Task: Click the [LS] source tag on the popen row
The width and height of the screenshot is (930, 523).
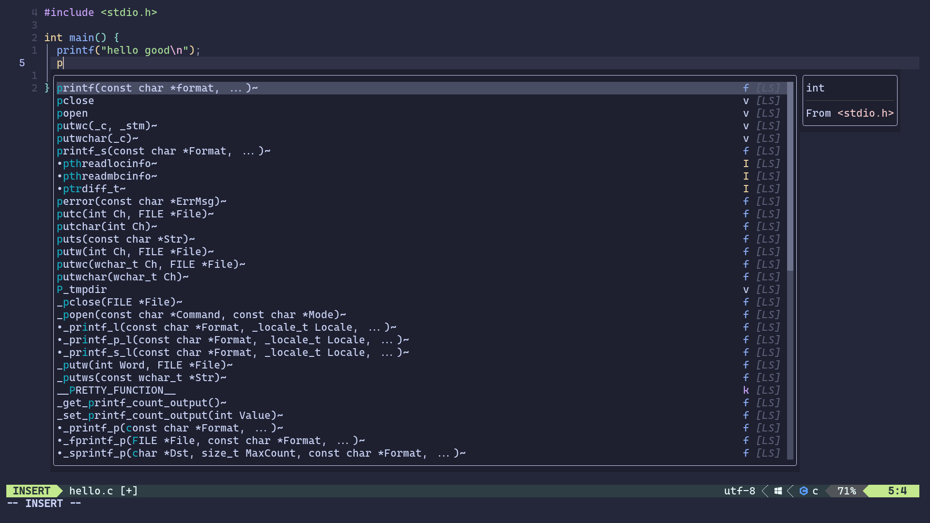Action: pyautogui.click(x=768, y=113)
